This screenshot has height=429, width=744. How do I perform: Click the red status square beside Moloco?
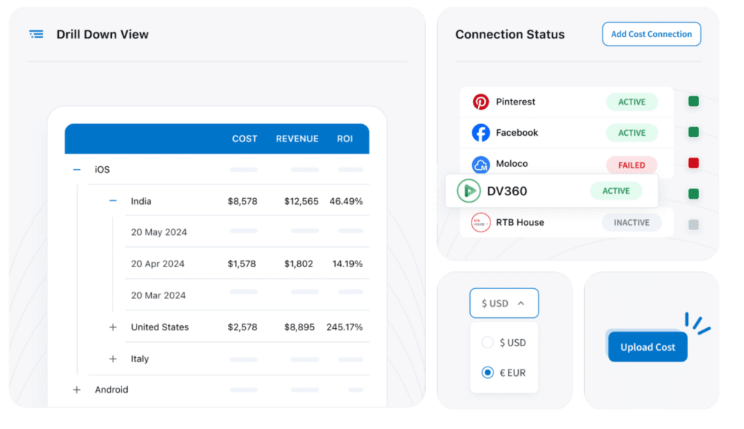coord(693,164)
